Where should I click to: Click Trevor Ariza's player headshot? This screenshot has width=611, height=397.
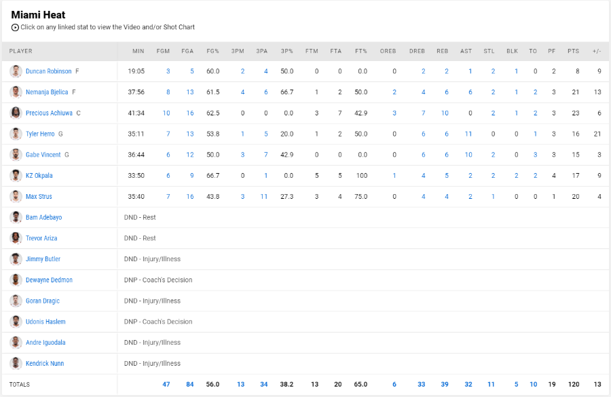16,238
